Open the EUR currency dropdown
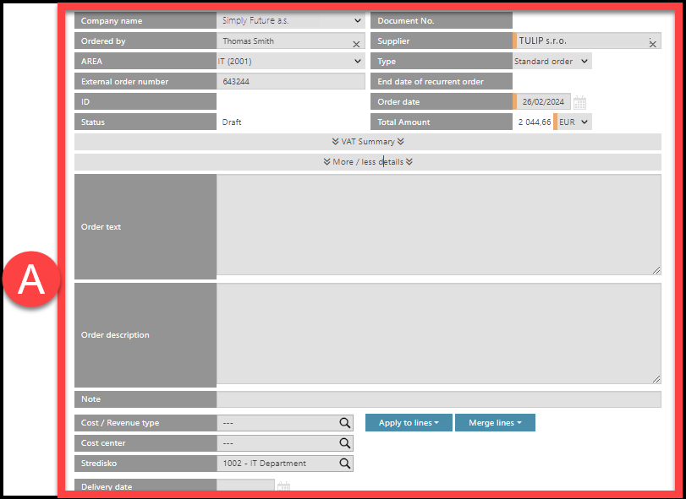Viewport: 686px width, 499px height. click(574, 122)
